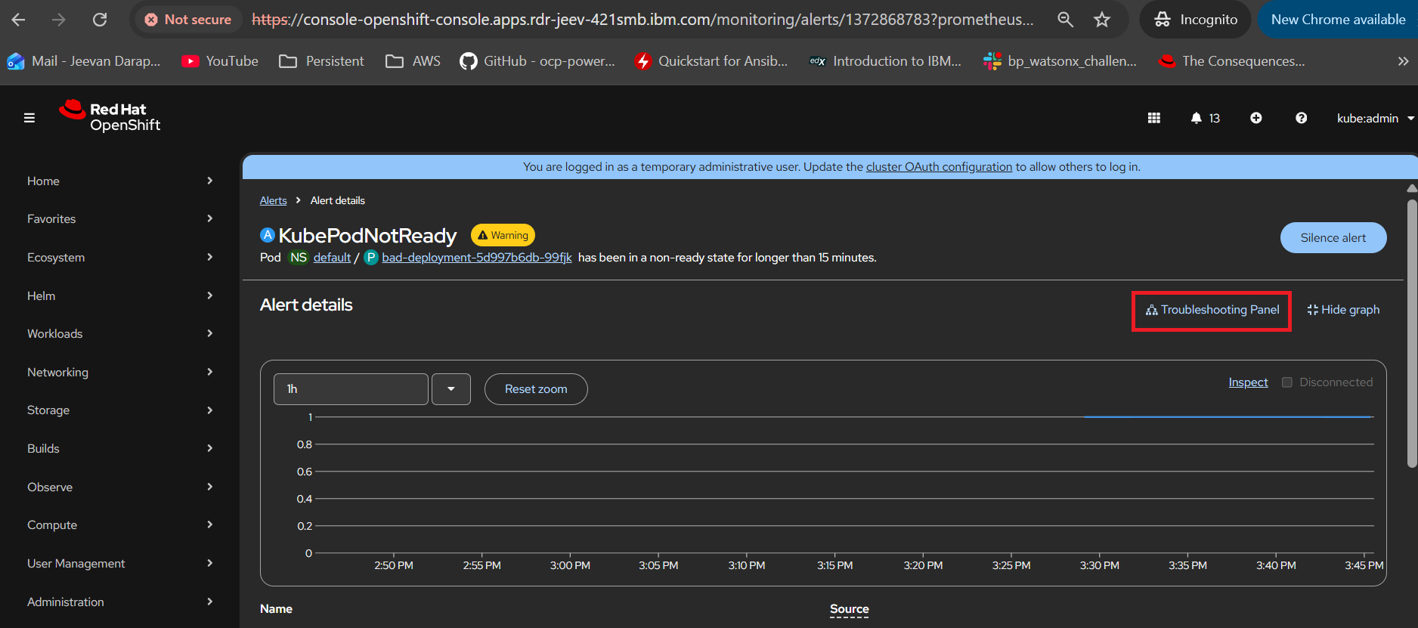Click the browser forward arrow
This screenshot has height=628, width=1418.
[59, 20]
